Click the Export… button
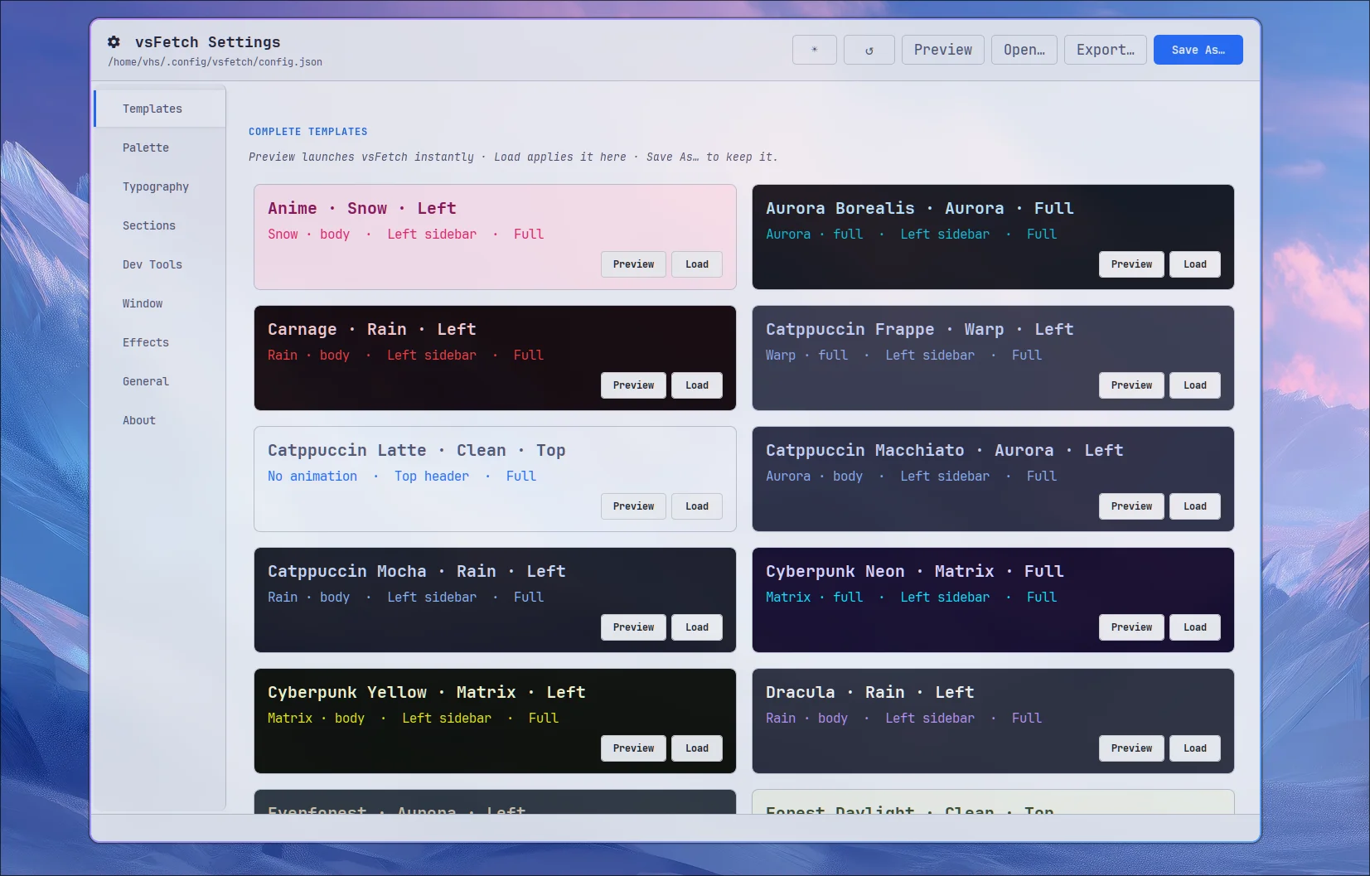Screen dimensions: 1370x876 1106,50
